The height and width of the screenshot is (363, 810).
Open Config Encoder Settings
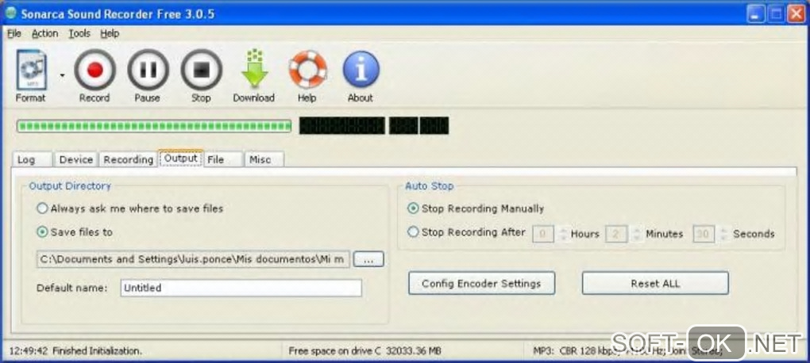(481, 283)
